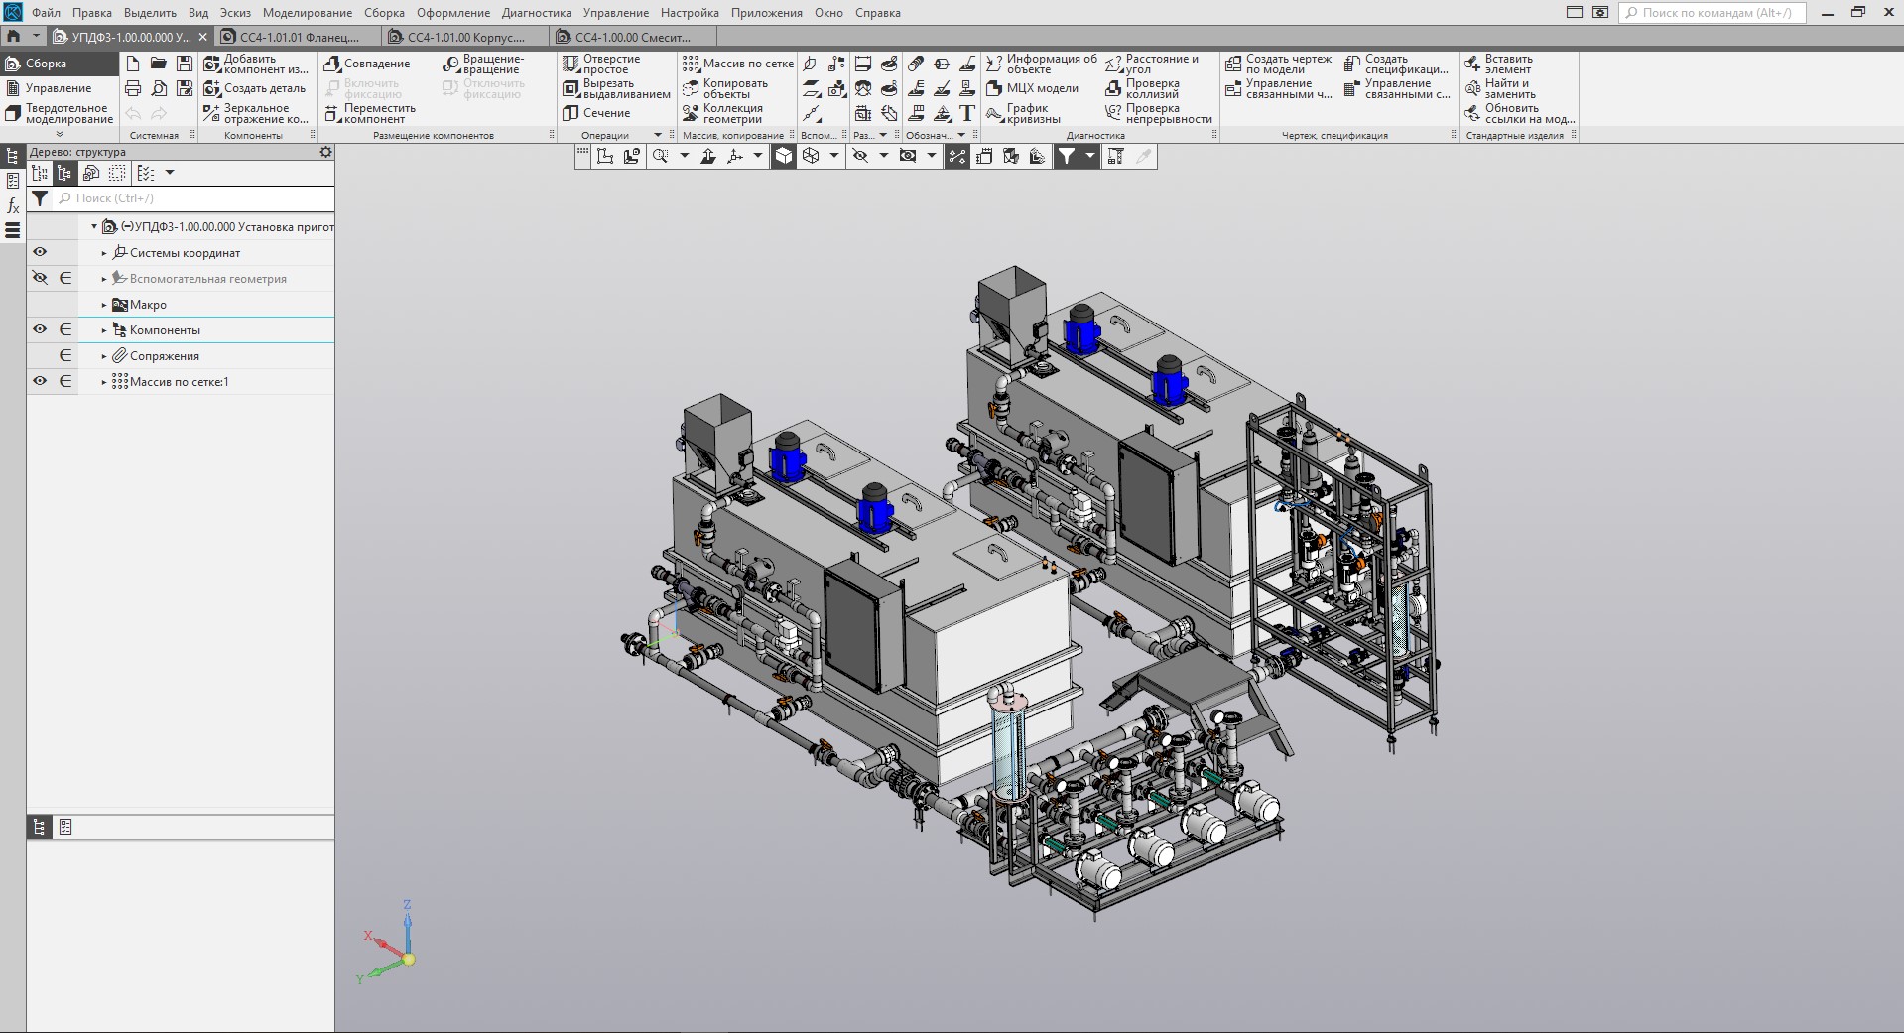Expand the Компоненты tree node
Image resolution: width=1904 pixels, height=1033 pixels.
click(104, 330)
